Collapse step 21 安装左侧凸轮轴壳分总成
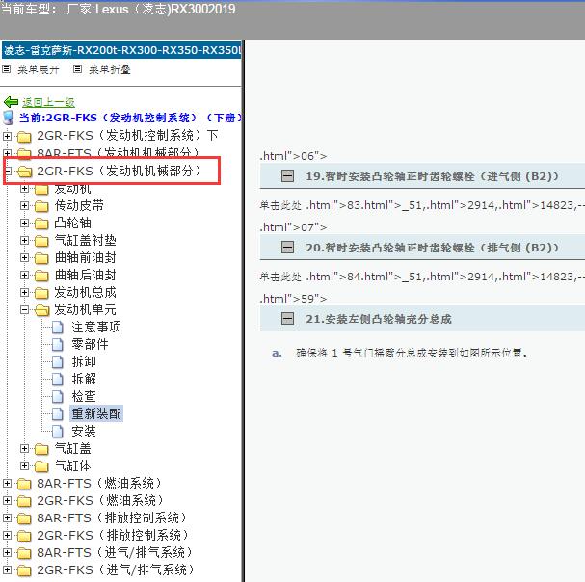 click(x=287, y=319)
